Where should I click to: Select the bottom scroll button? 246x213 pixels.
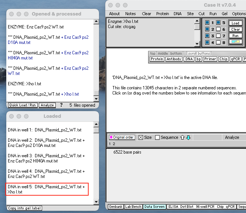point(176,54)
